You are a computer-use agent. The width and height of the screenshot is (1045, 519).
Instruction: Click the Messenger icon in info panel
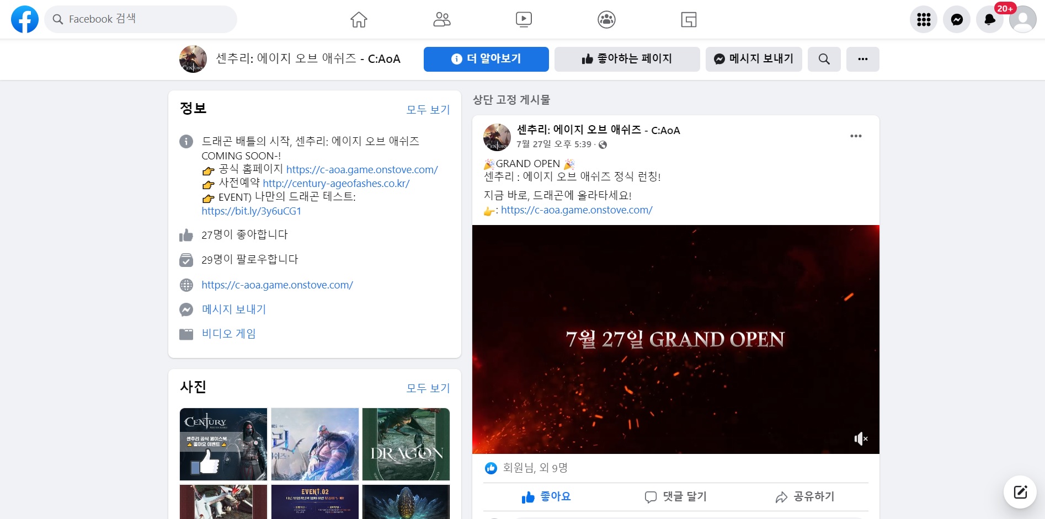pyautogui.click(x=186, y=310)
